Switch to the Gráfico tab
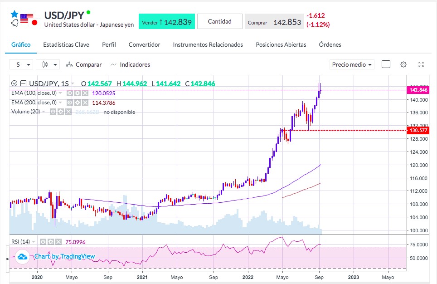Image resolution: width=437 pixels, height=284 pixels. click(21, 44)
